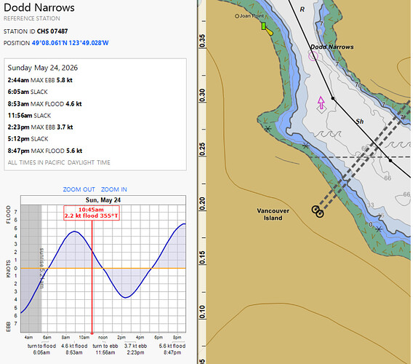The image size is (418, 364).
Task: Click the 8:53am max flood peak on graph
Action: click(75, 232)
